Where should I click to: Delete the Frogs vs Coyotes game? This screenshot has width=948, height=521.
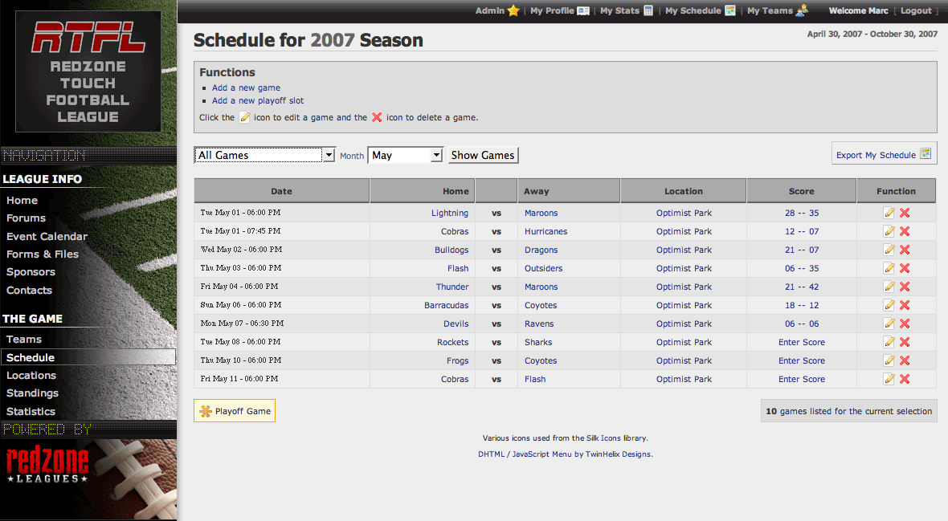coord(905,360)
